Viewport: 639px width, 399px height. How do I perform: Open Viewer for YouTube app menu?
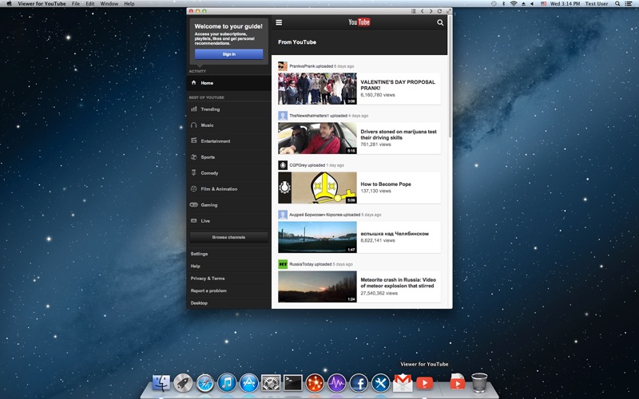[42, 4]
